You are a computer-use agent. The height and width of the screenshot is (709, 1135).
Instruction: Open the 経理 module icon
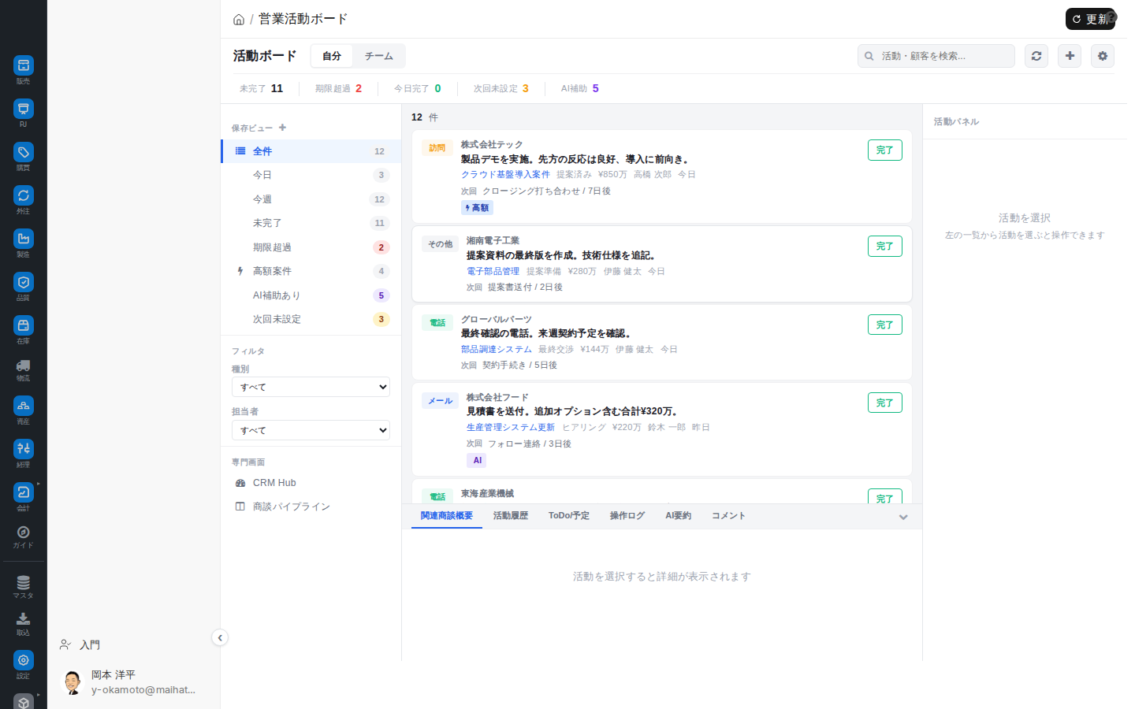[x=24, y=449]
